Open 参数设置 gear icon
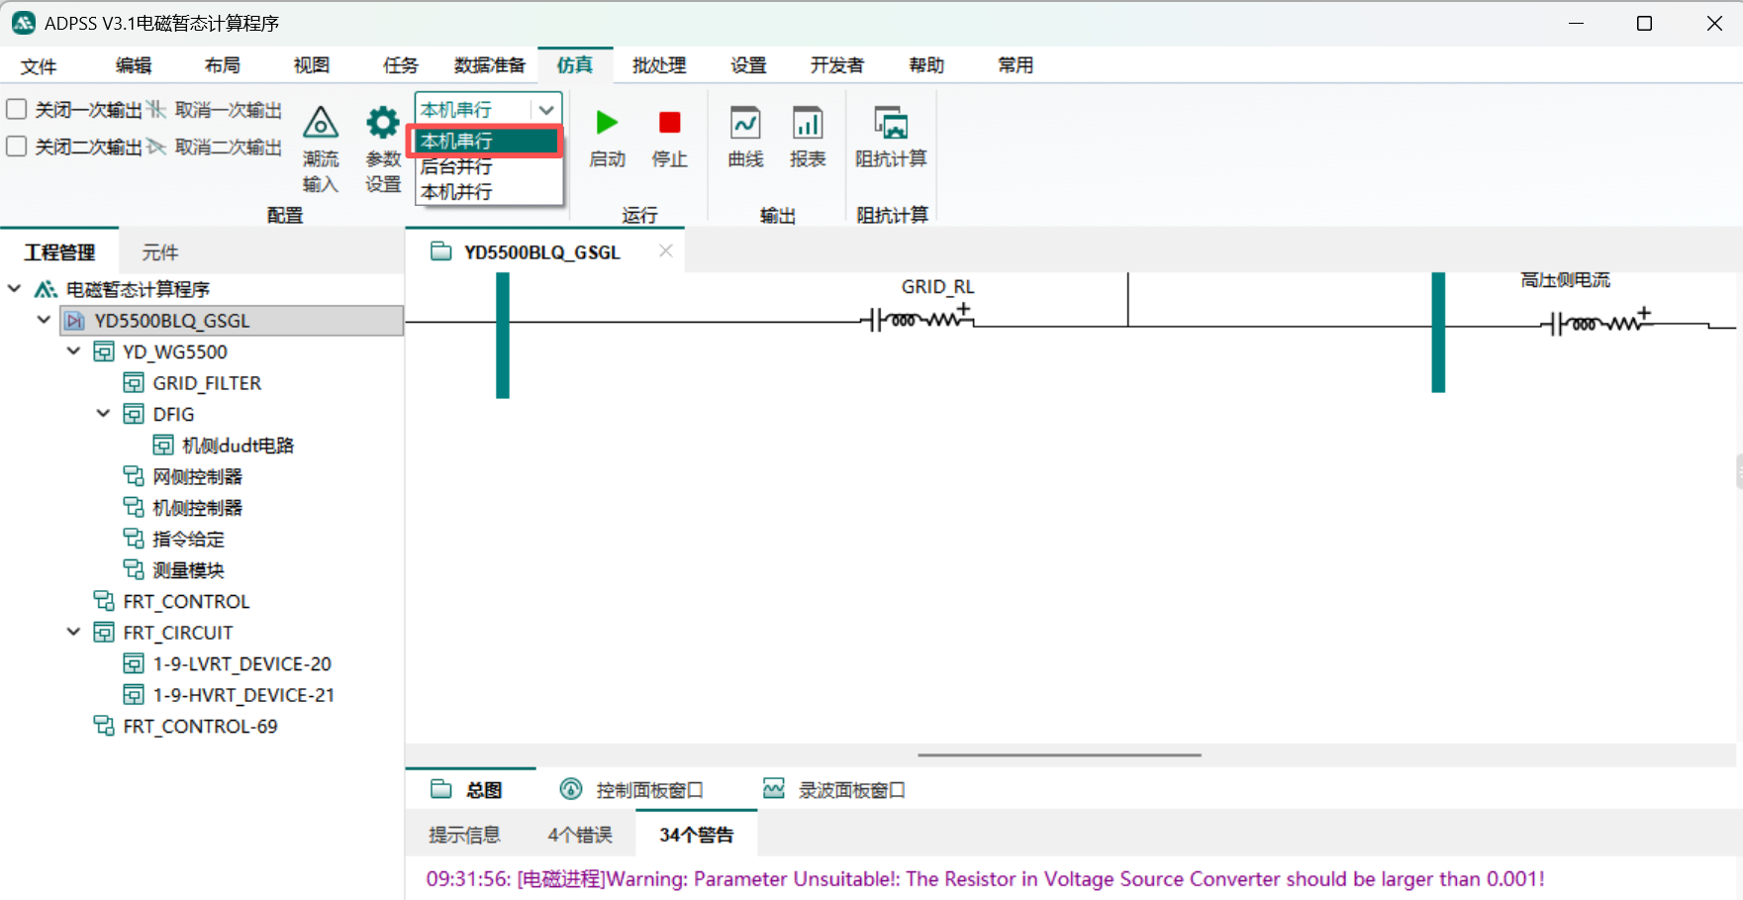Viewport: 1743px width, 900px height. tap(383, 125)
